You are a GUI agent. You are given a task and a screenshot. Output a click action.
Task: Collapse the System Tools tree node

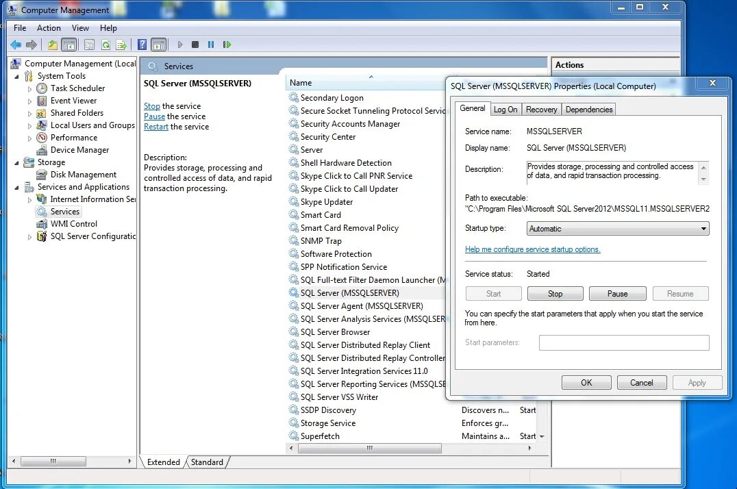click(x=17, y=76)
